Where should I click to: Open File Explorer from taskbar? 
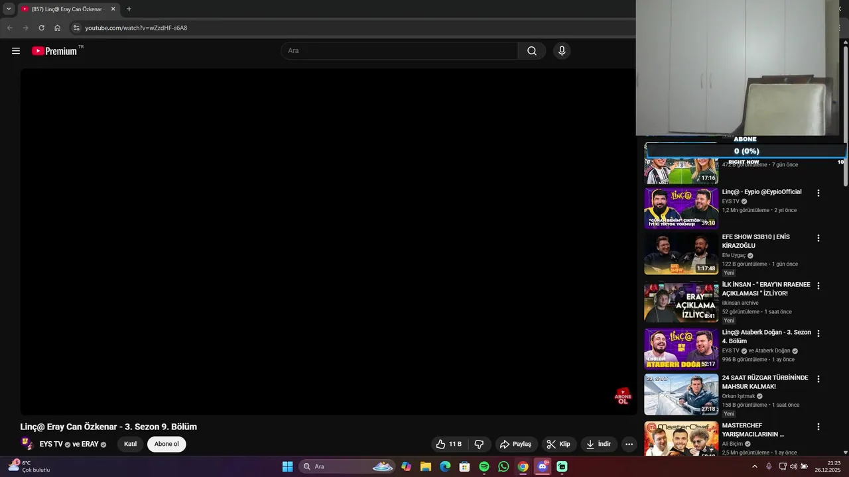426,466
